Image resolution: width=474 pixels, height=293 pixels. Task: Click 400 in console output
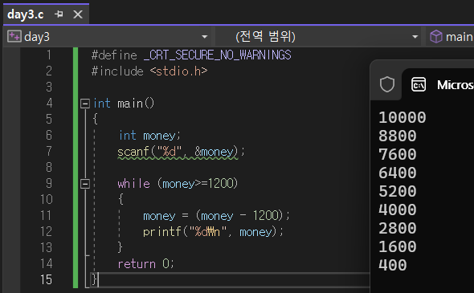click(393, 265)
